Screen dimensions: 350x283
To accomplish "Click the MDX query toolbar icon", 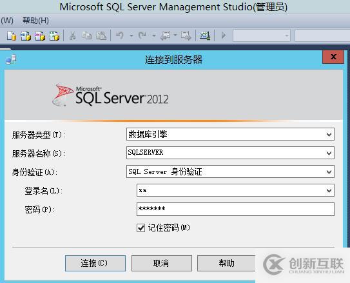I will (26, 35).
